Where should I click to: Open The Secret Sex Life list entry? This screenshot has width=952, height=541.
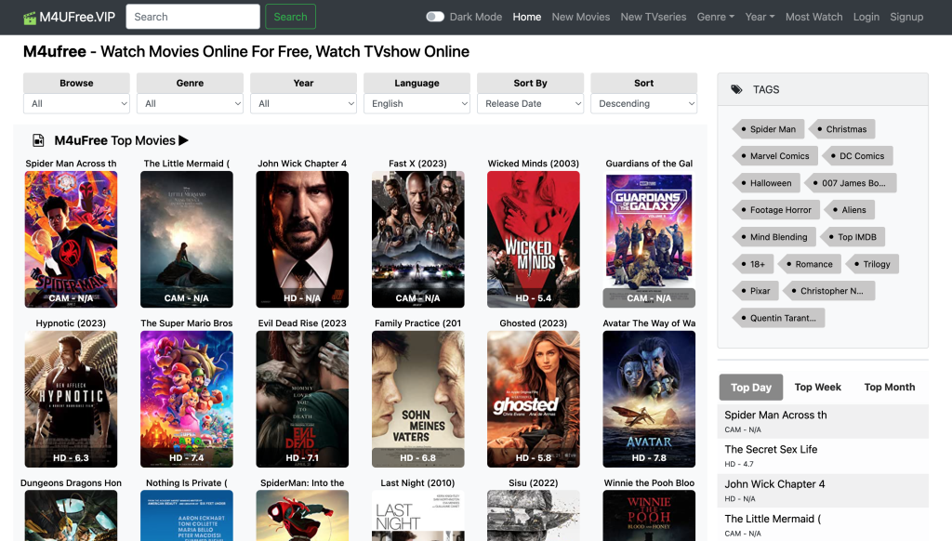(771, 450)
